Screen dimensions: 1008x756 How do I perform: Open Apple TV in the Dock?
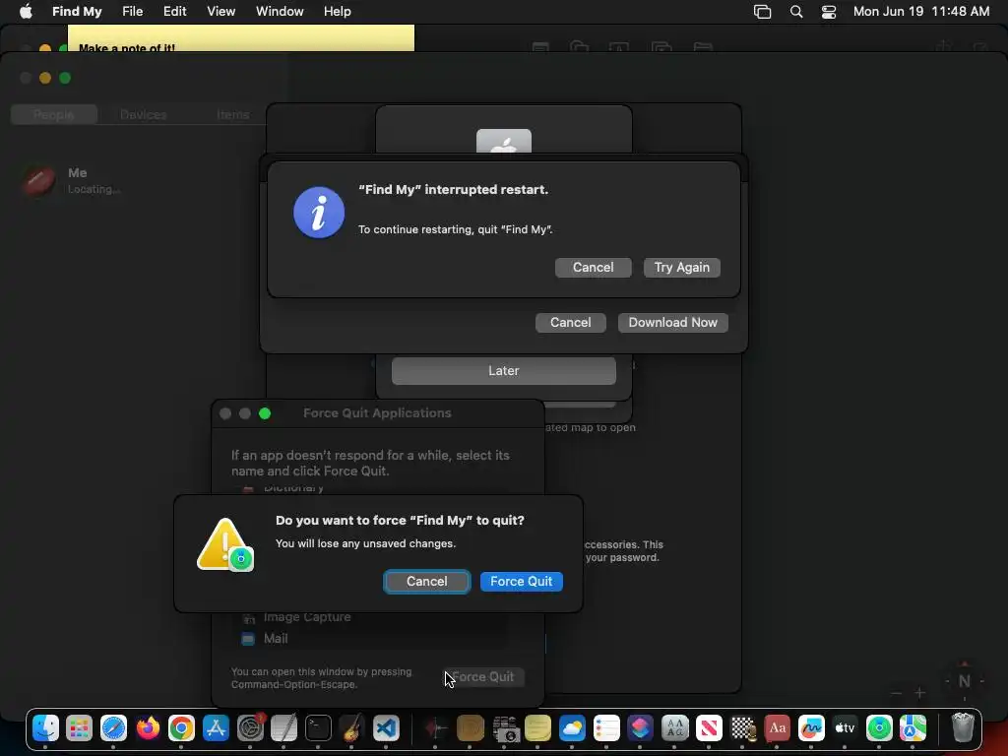(846, 728)
